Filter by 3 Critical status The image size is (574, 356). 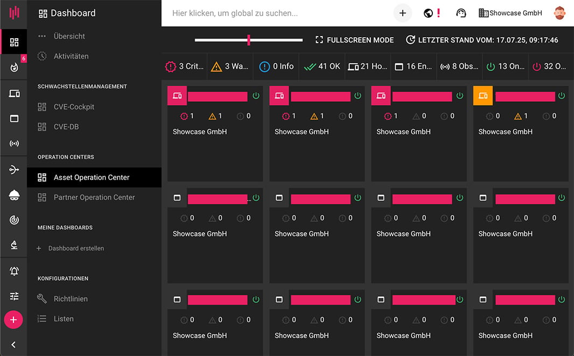tap(185, 66)
